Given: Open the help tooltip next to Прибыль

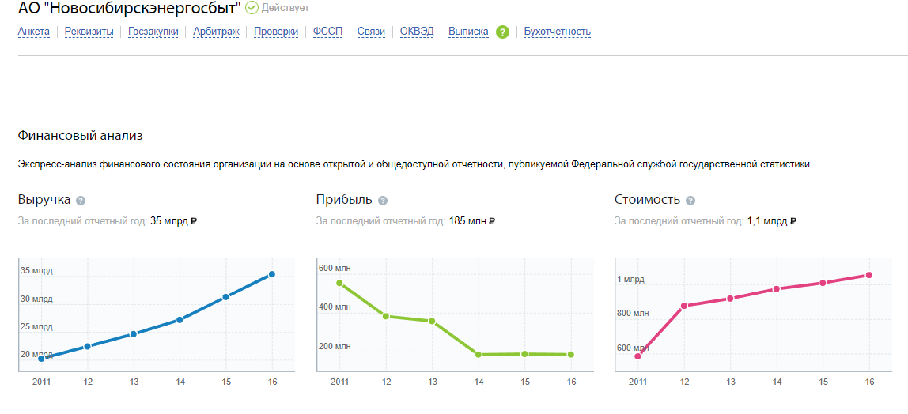Looking at the screenshot, I should (383, 201).
